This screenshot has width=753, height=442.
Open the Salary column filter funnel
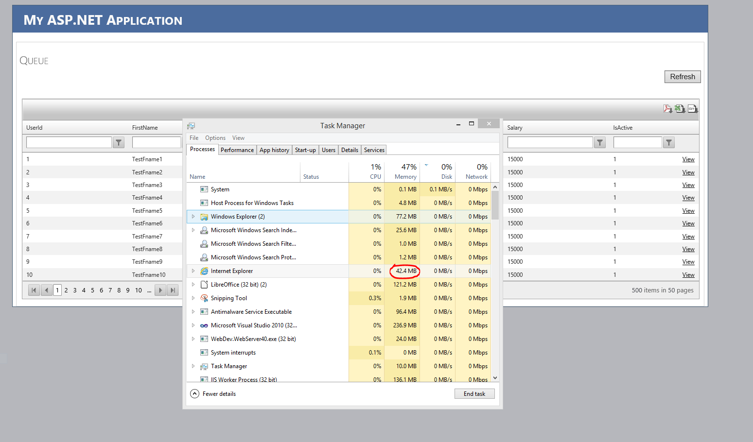tap(600, 142)
